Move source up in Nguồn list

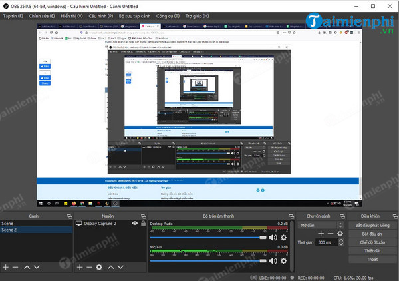(x=111, y=267)
